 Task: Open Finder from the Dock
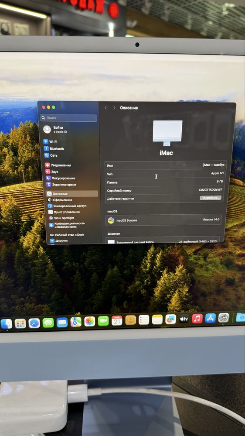6,324
